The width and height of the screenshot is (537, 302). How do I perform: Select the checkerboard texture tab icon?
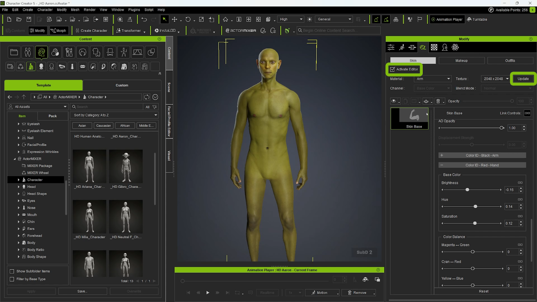434,47
